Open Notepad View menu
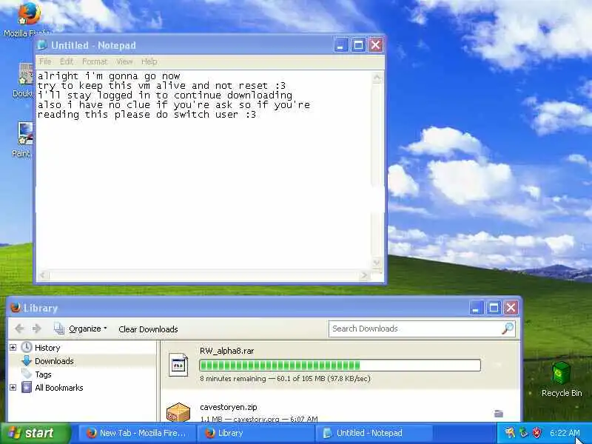 point(124,61)
